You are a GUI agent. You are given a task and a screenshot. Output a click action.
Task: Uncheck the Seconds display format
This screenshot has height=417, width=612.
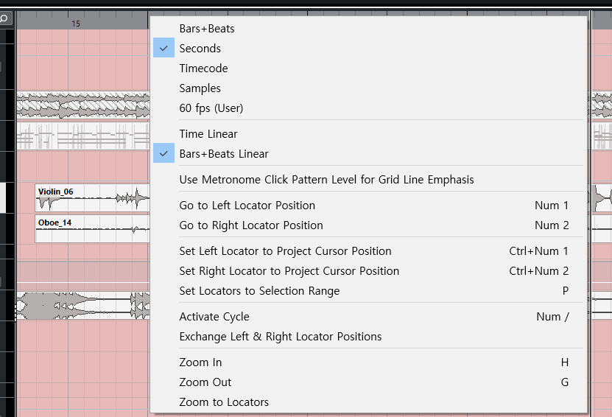[200, 49]
